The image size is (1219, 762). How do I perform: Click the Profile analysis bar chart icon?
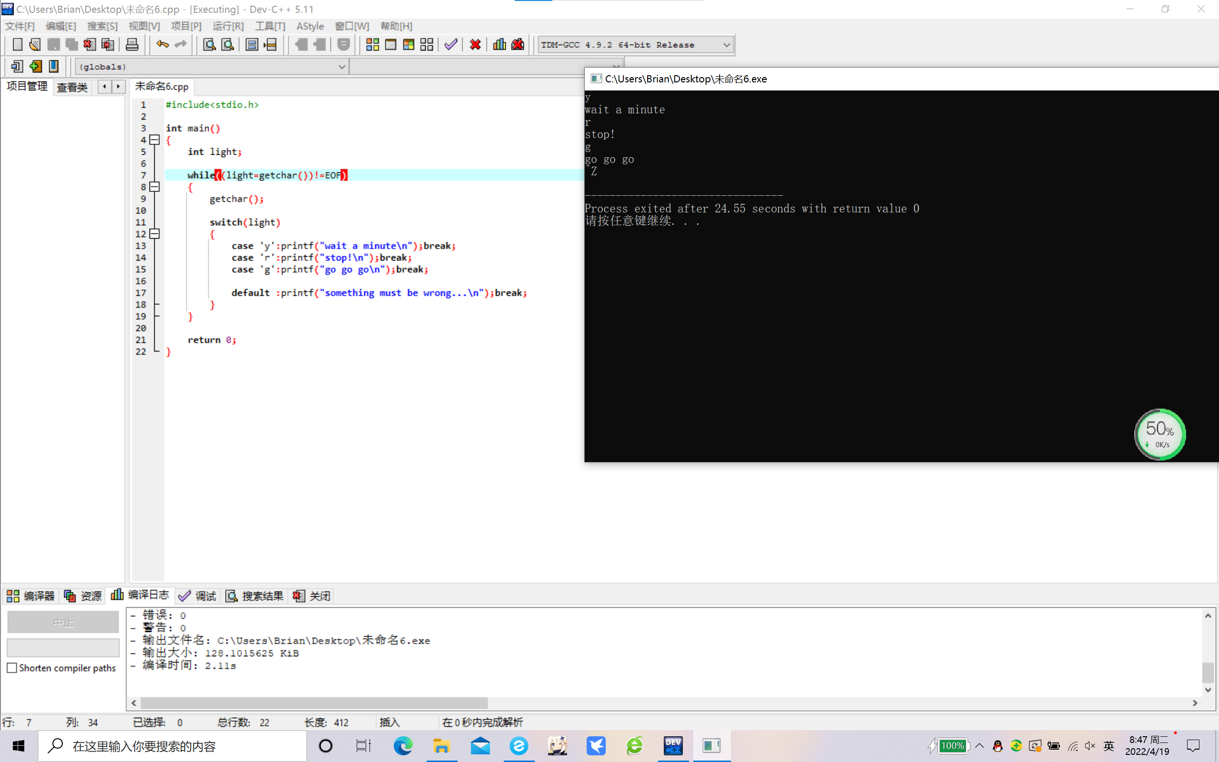tap(499, 45)
